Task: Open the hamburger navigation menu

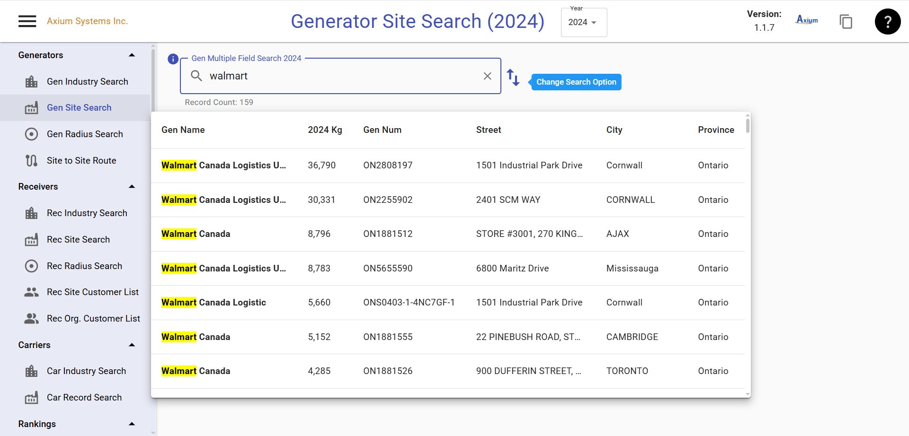Action: [x=27, y=21]
